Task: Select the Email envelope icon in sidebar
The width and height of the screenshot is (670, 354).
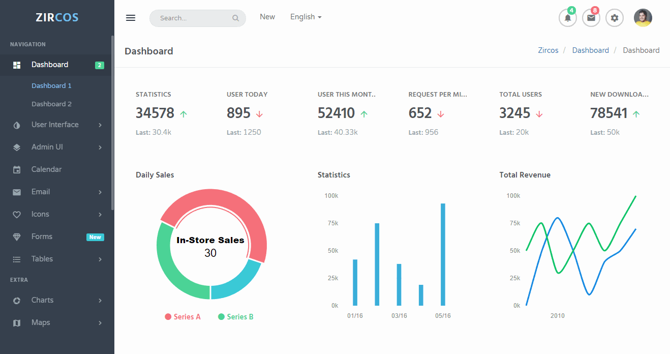Action: coord(16,192)
